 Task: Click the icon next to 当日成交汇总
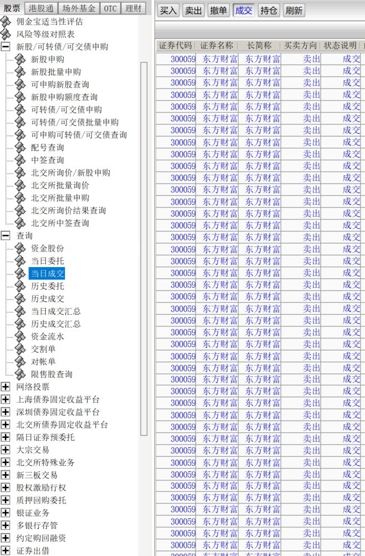(x=20, y=311)
